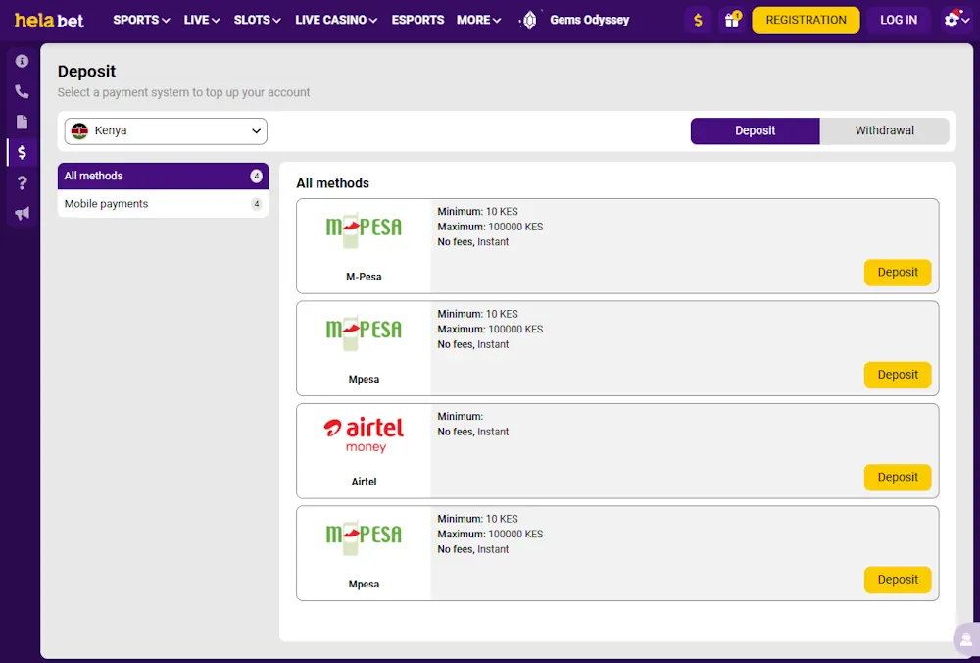The width and height of the screenshot is (980, 663).
Task: Open the info icon in the sidebar
Action: pos(22,61)
